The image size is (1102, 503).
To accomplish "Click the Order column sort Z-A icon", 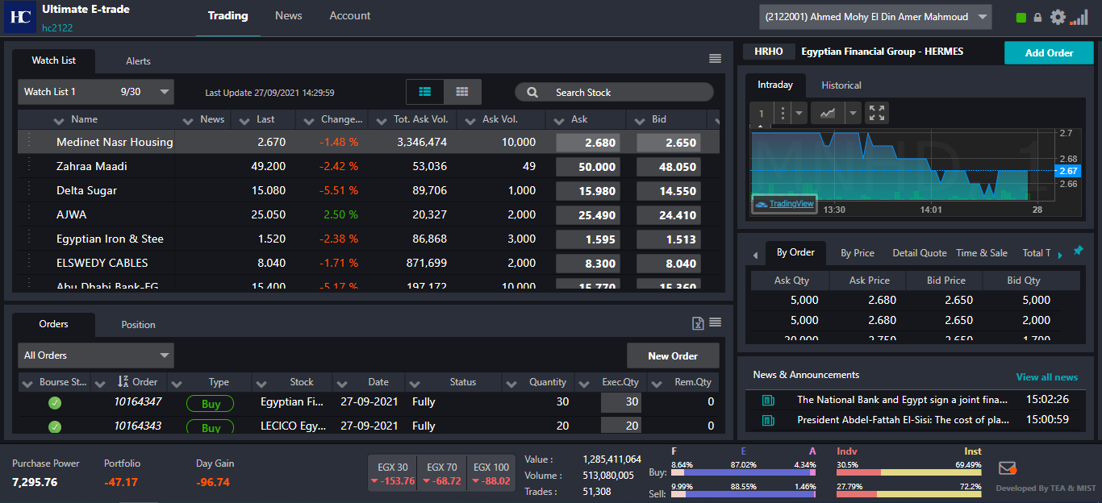I will pos(123,382).
